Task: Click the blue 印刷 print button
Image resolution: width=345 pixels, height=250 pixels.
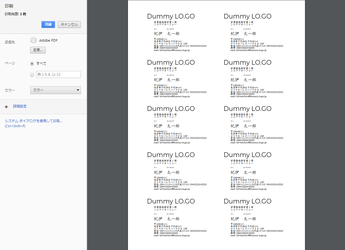Action: (48, 24)
